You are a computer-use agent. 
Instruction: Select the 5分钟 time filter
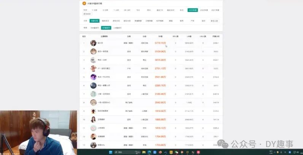tap(105, 10)
